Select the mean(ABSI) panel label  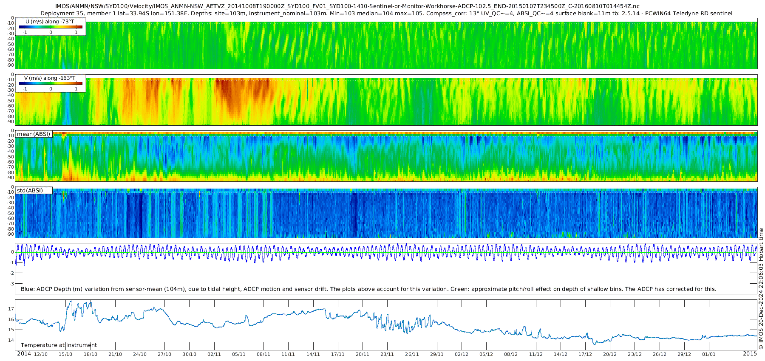(34, 134)
